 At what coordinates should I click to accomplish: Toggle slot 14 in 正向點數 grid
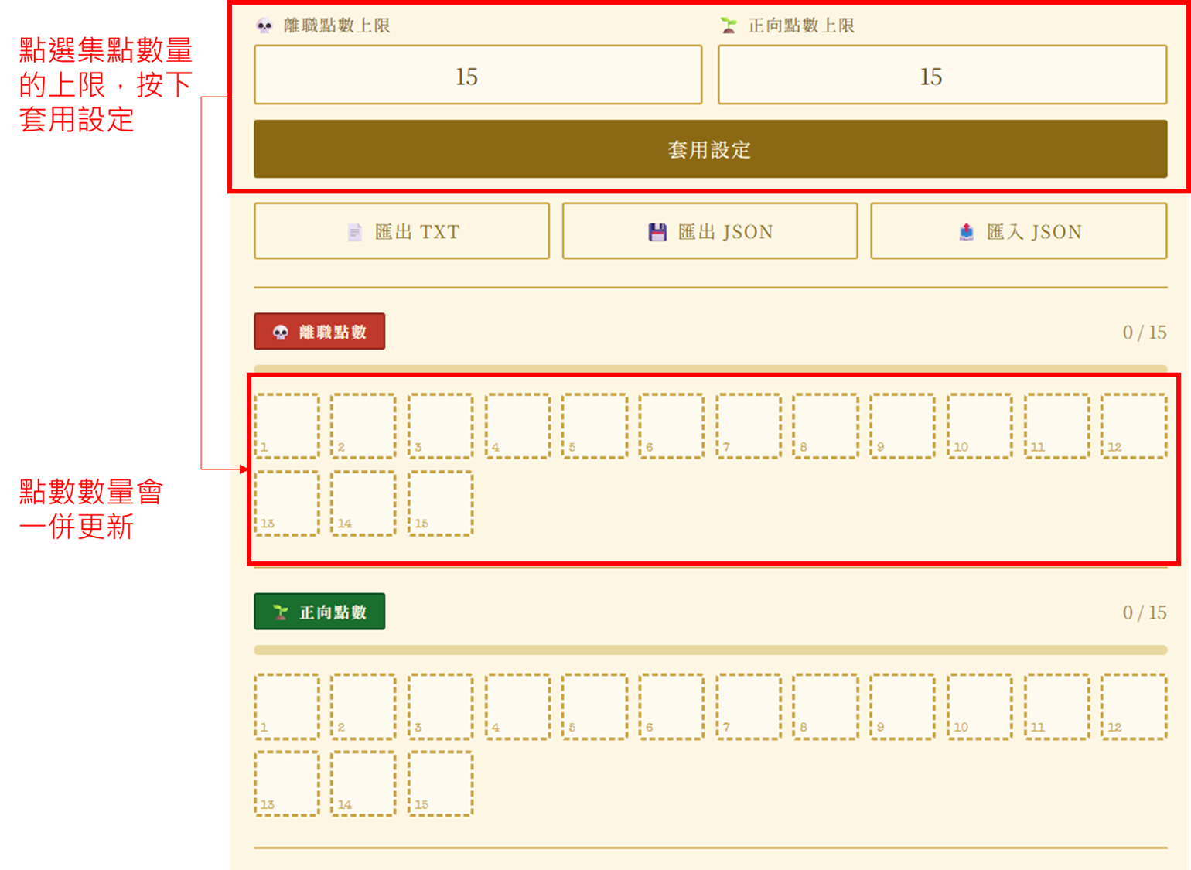click(x=363, y=784)
